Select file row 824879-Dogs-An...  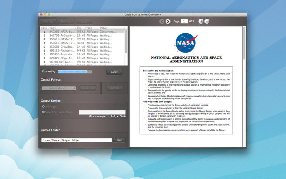pyautogui.click(x=83, y=58)
